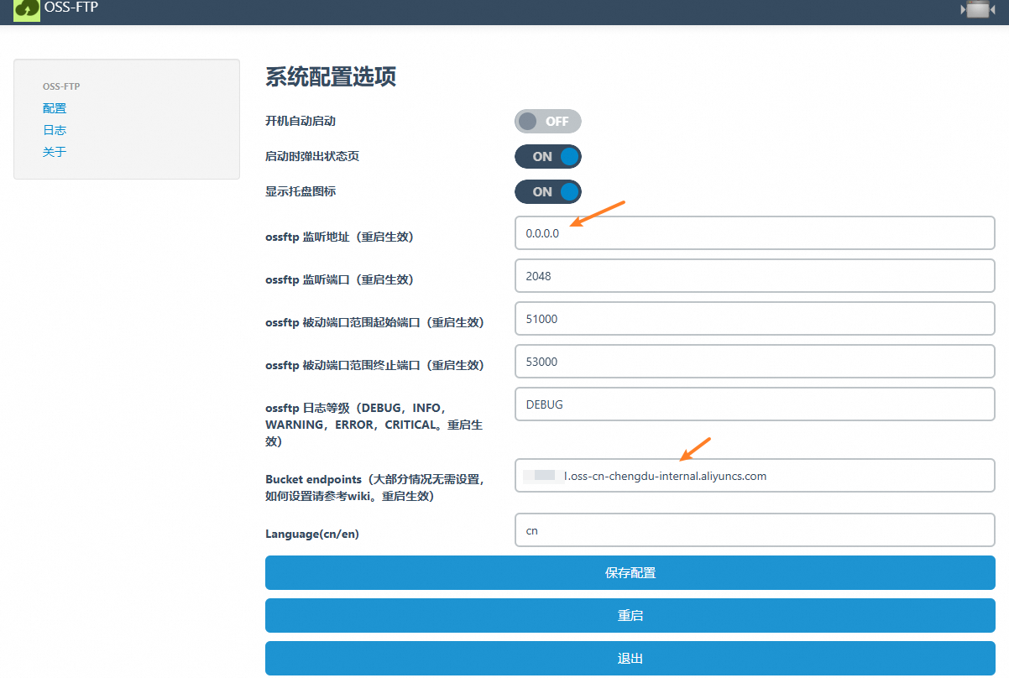Click the 开机自动启动 label
Screen dimensions: 1009x678
pos(301,121)
